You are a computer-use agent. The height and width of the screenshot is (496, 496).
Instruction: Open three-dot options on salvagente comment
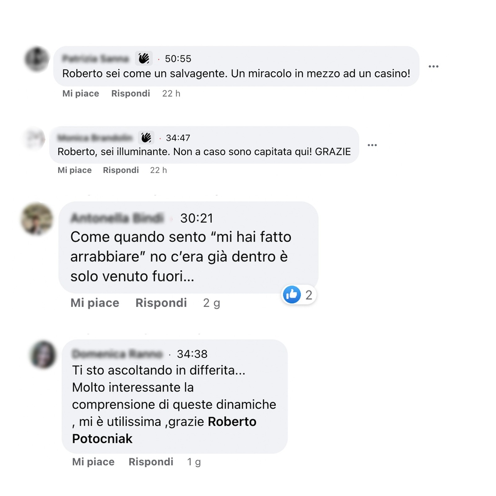pos(433,66)
